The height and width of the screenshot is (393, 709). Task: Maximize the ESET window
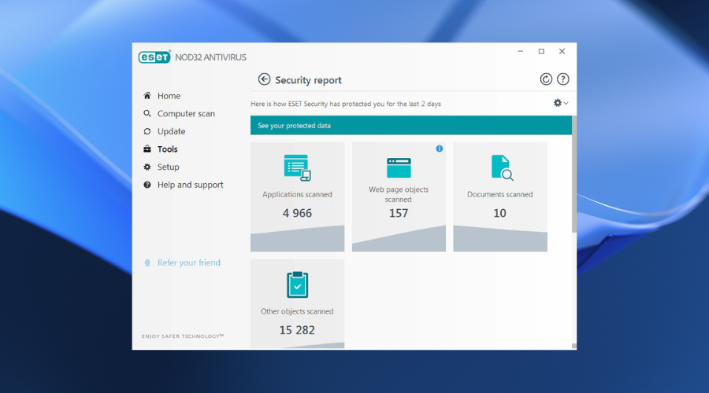tap(541, 51)
